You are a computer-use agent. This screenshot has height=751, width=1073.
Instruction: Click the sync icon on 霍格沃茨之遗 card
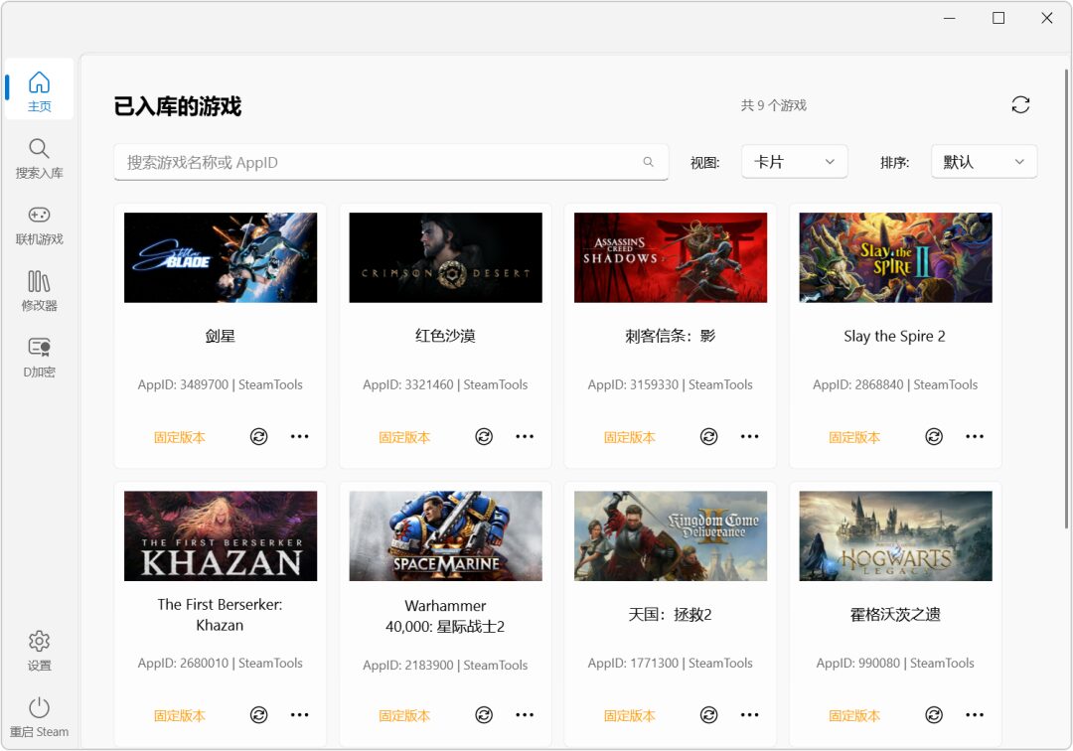[x=934, y=715]
